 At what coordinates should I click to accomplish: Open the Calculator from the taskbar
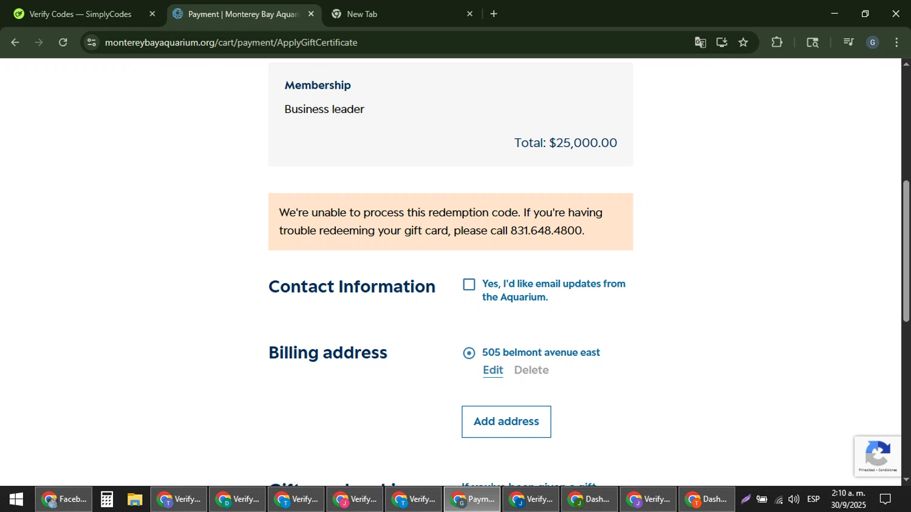(107, 499)
